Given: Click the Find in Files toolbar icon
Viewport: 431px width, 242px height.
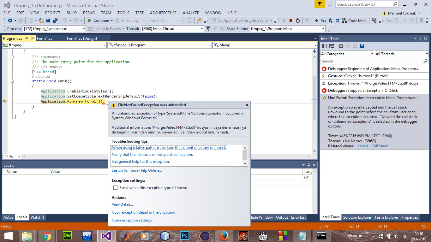Looking at the screenshot, I should (x=199, y=21).
